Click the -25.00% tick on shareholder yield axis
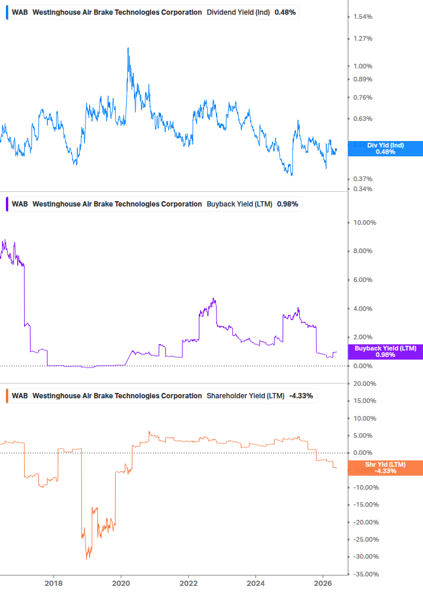Image resolution: width=423 pixels, height=593 pixels. tap(366, 540)
